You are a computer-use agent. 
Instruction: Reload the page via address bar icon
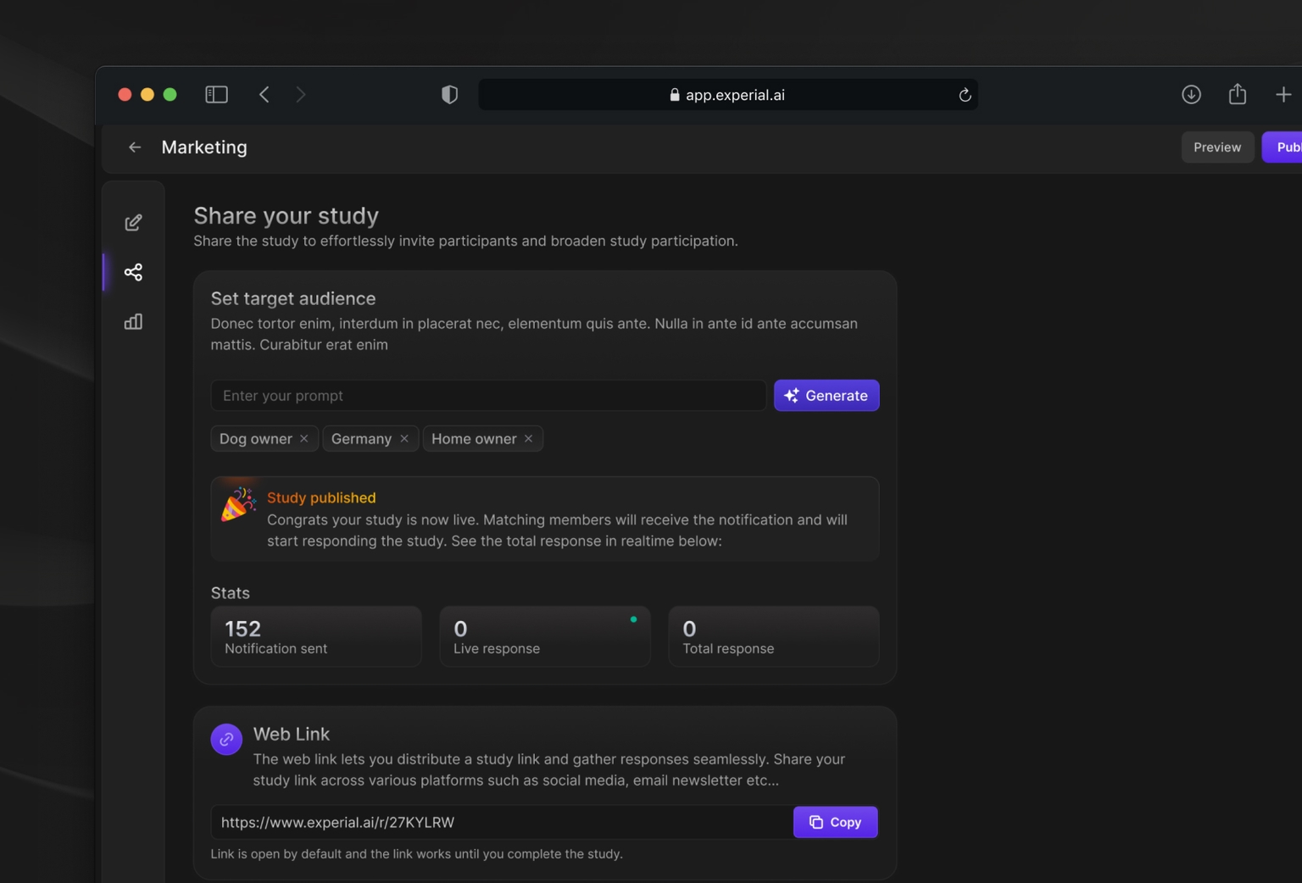(965, 94)
